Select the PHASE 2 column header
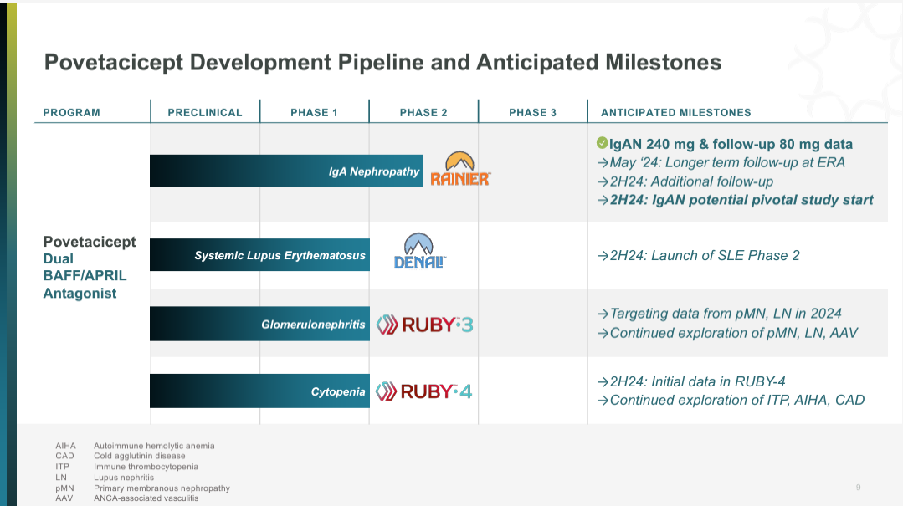 click(x=423, y=112)
